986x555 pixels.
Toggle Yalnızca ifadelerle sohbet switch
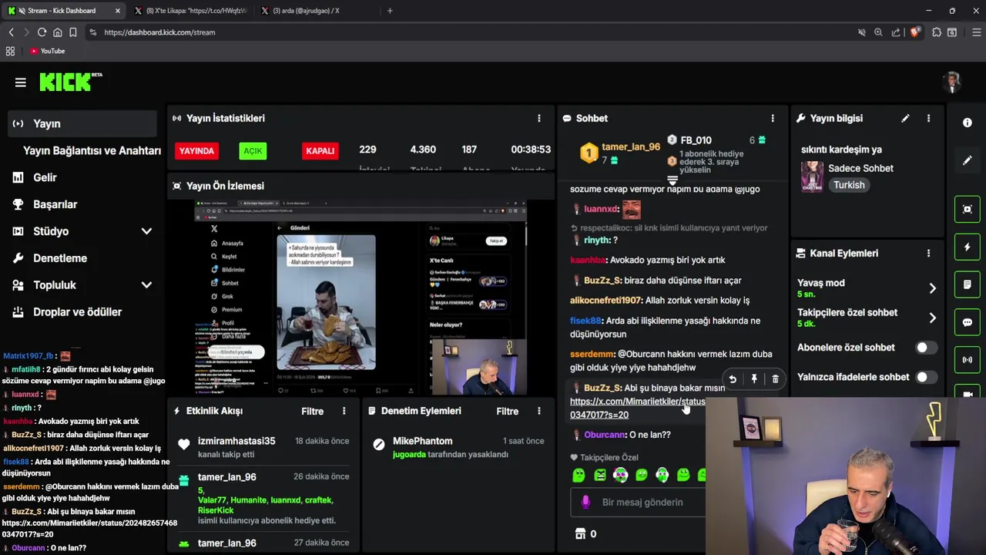coord(926,377)
